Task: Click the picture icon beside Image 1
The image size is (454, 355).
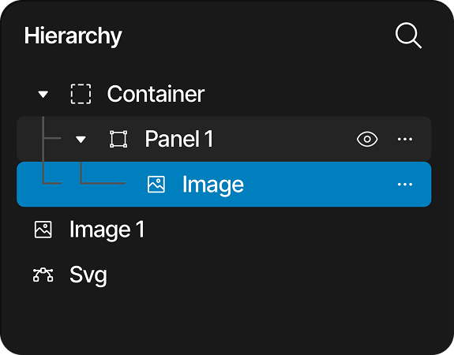Action: (x=43, y=230)
